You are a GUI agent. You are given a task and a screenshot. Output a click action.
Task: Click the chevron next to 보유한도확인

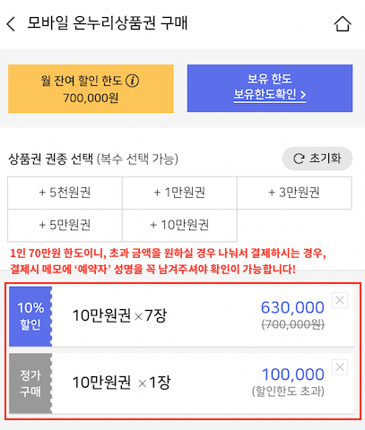point(303,95)
